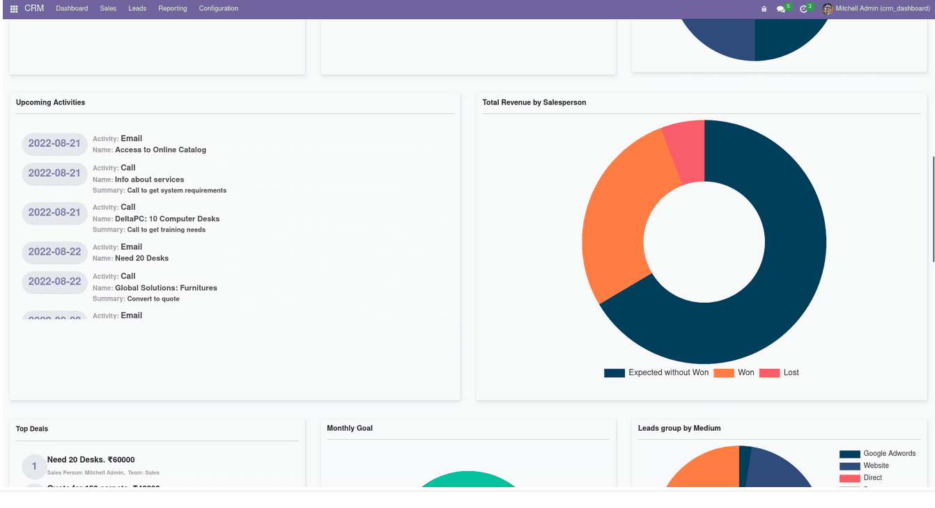
Task: Click the Website legend swatch
Action: [x=850, y=466]
